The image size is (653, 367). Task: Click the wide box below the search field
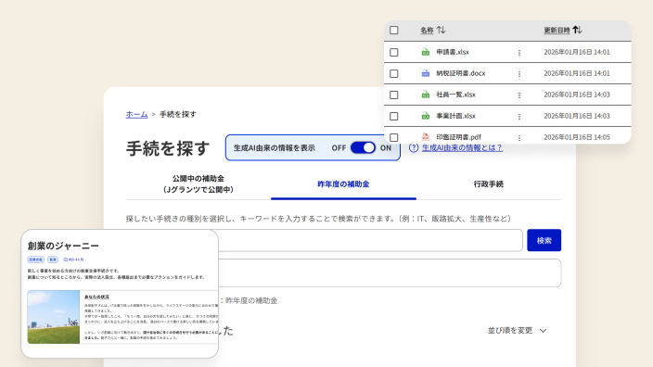[390, 273]
